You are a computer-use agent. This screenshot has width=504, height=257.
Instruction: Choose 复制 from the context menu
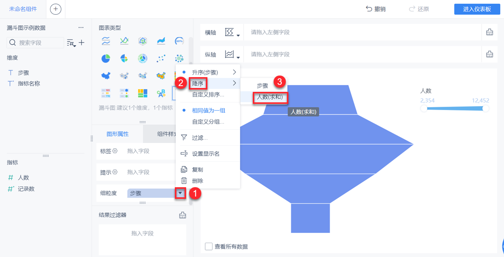(208, 170)
